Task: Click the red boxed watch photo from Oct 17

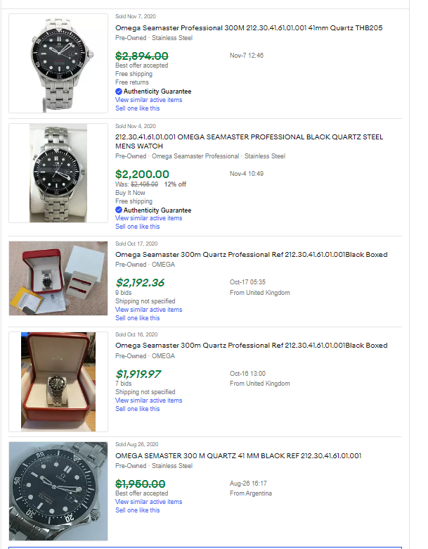Action: point(58,278)
